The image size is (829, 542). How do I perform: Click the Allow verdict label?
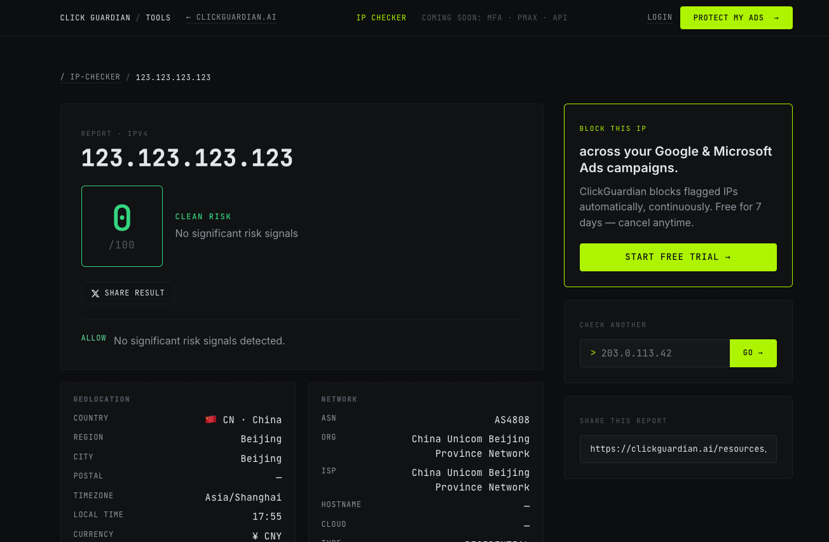94,338
